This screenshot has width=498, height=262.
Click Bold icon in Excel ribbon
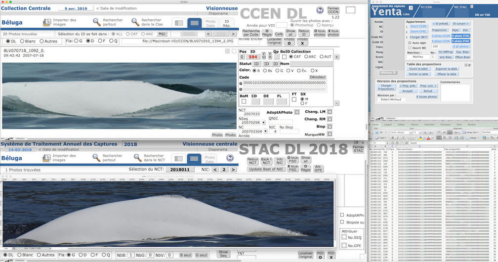click(393, 138)
